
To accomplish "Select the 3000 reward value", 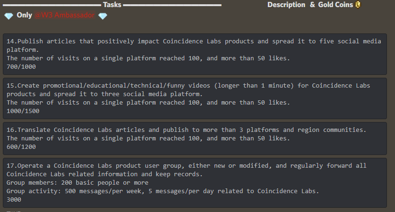I will pos(14,200).
